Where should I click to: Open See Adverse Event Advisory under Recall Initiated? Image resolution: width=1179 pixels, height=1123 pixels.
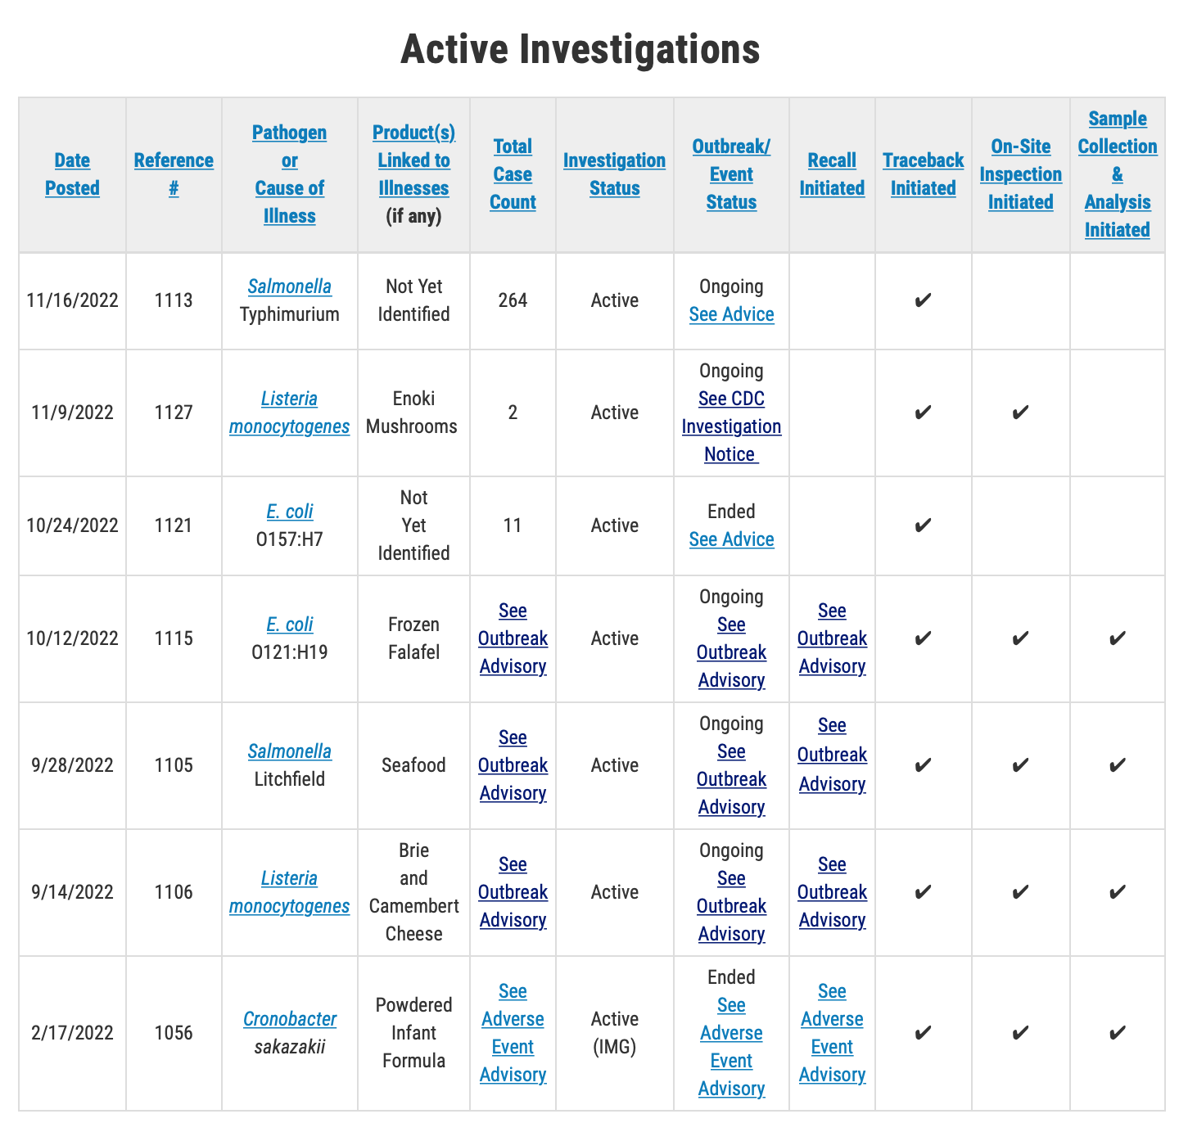point(832,1033)
